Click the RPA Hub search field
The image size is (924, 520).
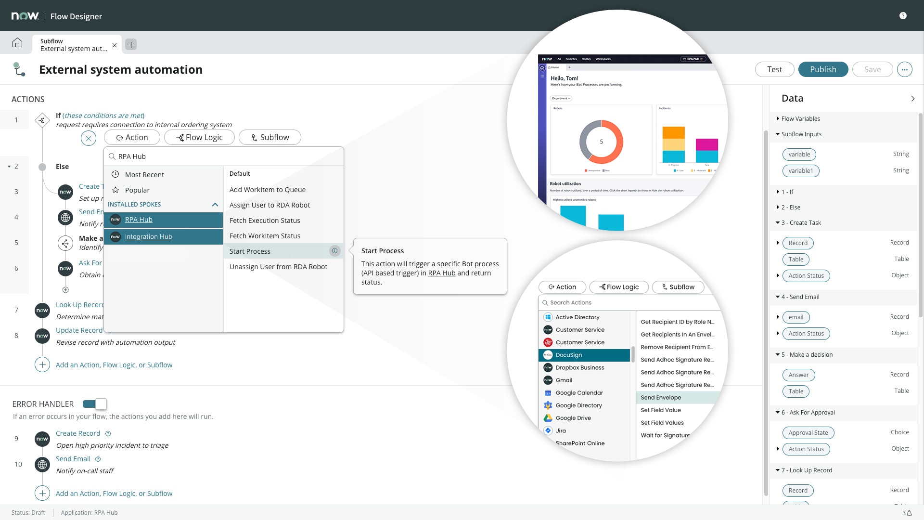pos(224,156)
